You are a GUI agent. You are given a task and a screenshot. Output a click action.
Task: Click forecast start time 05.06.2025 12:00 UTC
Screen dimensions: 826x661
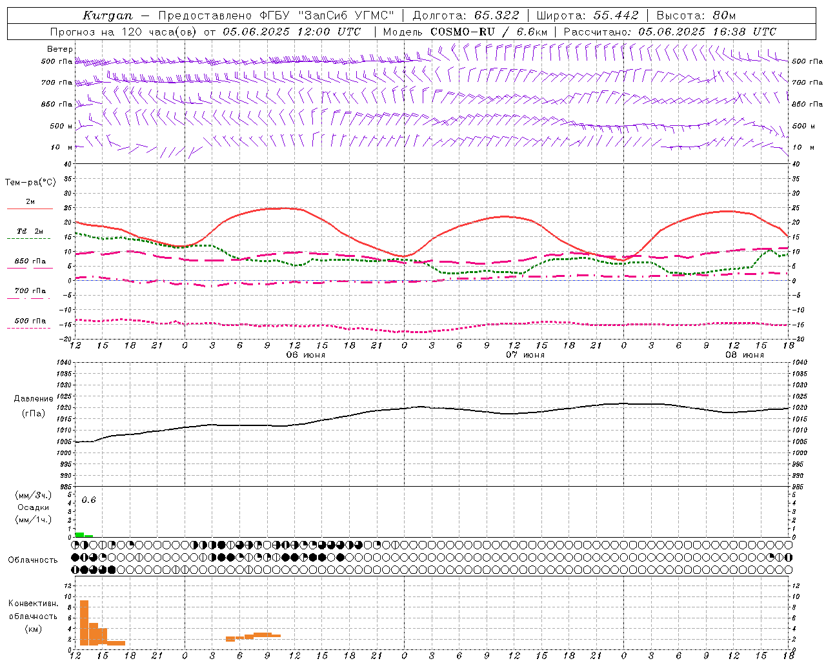(292, 32)
